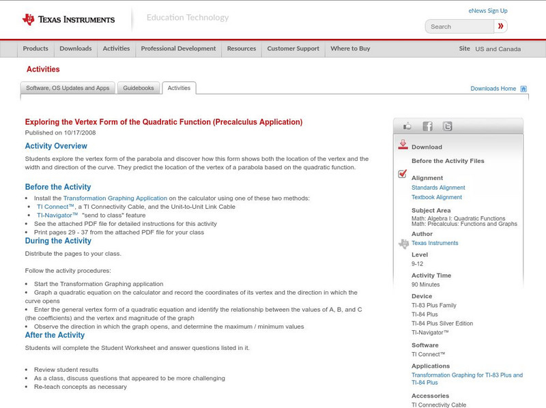
Task: Switch to Software, OS Updates and Apps tab
Action: click(68, 88)
